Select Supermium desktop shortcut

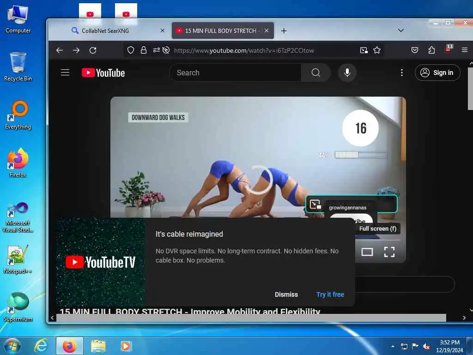click(18, 307)
